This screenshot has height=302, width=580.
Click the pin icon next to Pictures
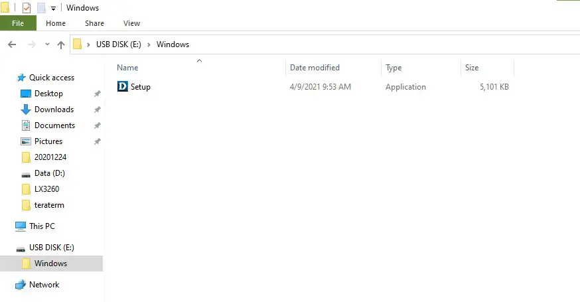(x=98, y=141)
